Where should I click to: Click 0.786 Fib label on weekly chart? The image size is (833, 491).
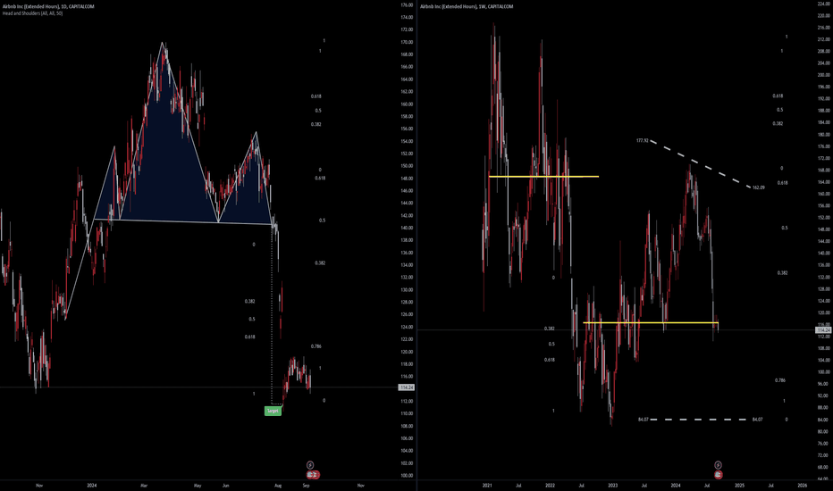[x=780, y=380]
